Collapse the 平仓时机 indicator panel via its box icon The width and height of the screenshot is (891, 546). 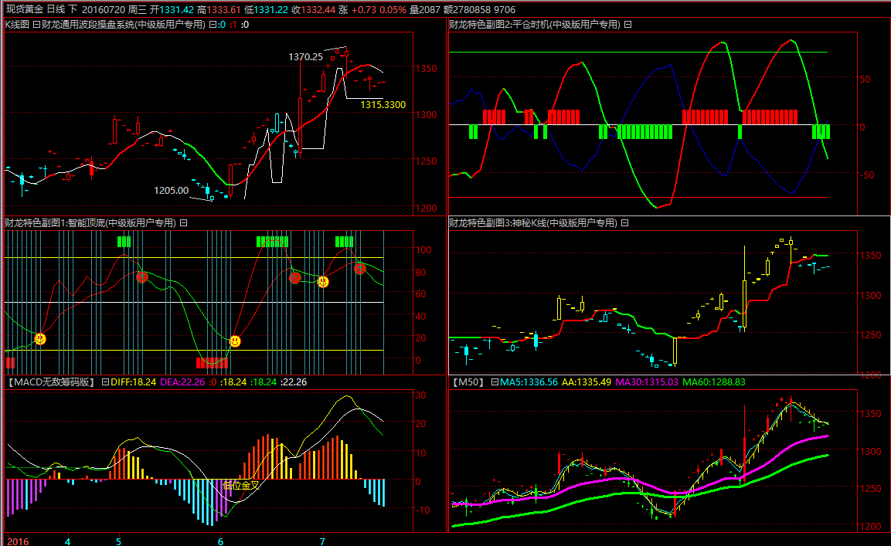(x=627, y=25)
